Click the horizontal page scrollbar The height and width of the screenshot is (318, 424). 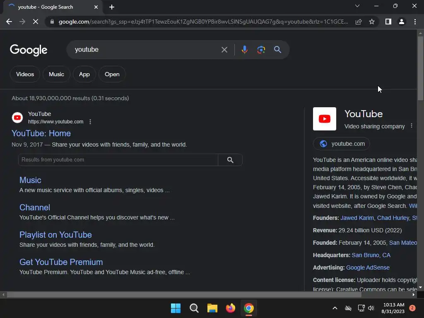tap(184, 295)
